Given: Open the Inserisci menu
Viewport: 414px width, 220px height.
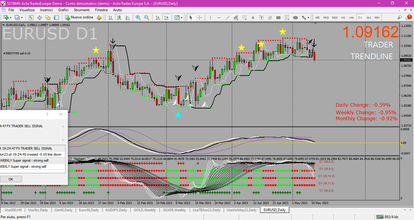Looking at the screenshot, I should coord(46,10).
